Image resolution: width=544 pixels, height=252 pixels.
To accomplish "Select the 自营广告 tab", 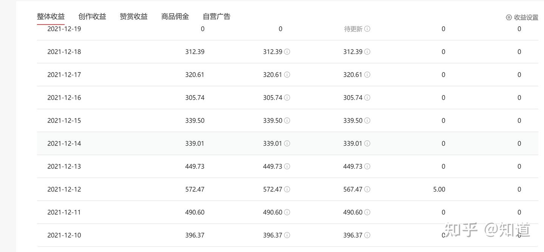I will coord(216,16).
